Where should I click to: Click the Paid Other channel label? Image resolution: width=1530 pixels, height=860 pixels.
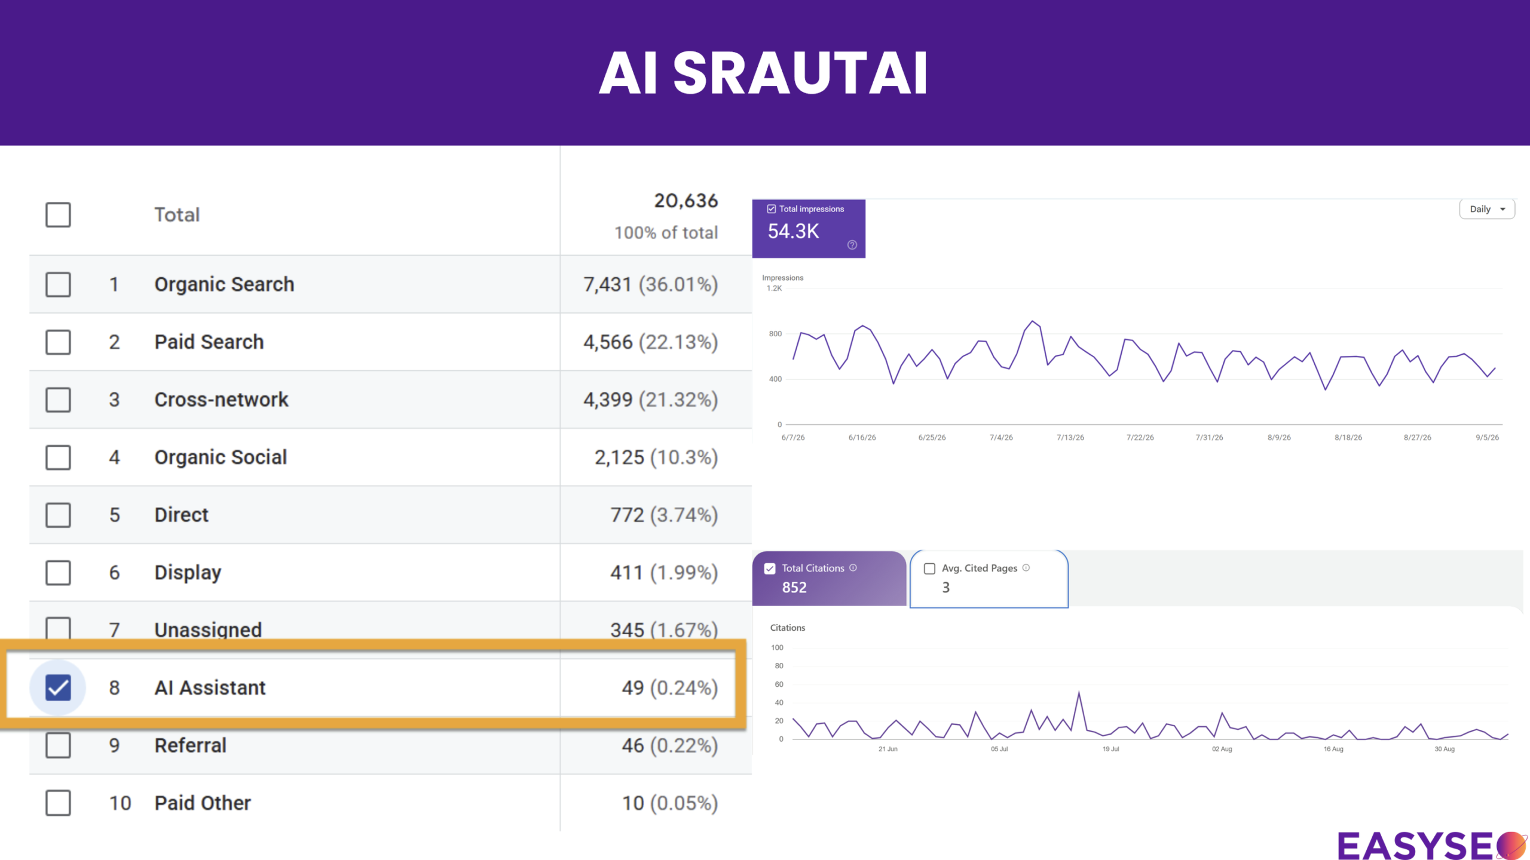coord(203,803)
